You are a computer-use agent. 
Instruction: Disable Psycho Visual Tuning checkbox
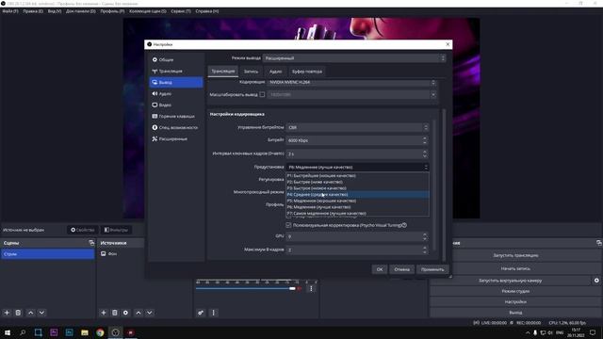pos(288,225)
